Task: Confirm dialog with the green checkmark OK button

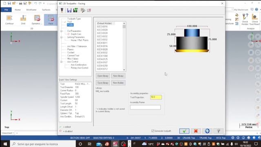Action: click(184, 131)
